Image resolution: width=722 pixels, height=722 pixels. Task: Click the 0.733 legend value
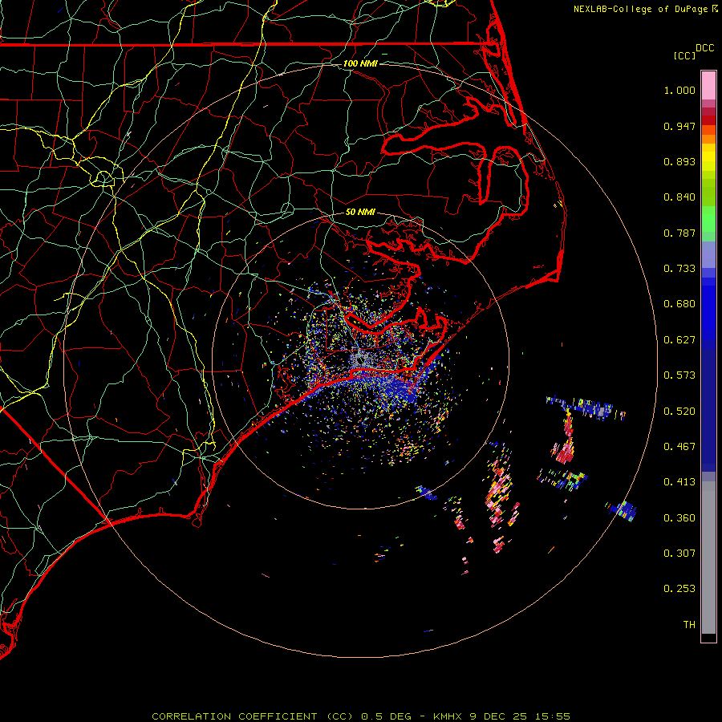tap(679, 269)
